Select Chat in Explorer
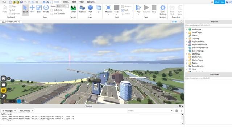Image resolution: width=232 pixels, height=130 pixels. tap(194, 69)
